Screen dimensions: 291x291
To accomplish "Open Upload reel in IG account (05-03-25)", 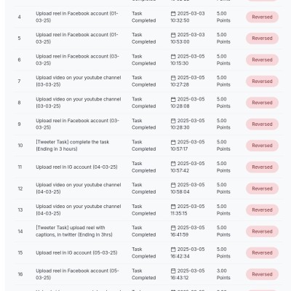I will pos(76,252).
